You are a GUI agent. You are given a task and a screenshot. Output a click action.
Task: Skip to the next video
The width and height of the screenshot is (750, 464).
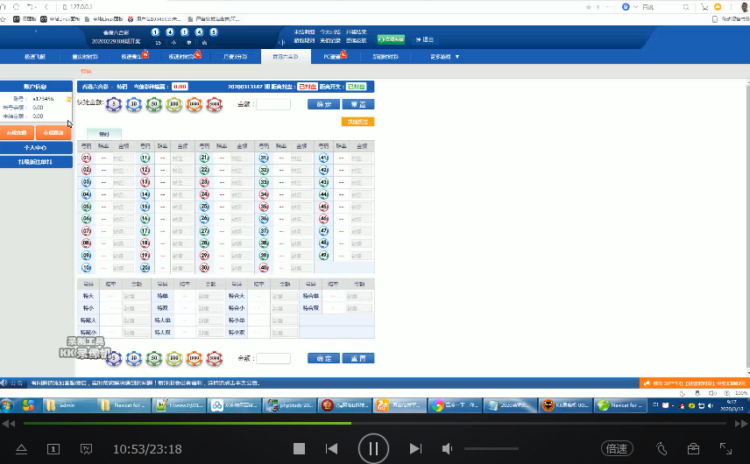tap(415, 448)
